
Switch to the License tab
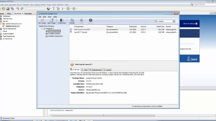[107, 70]
